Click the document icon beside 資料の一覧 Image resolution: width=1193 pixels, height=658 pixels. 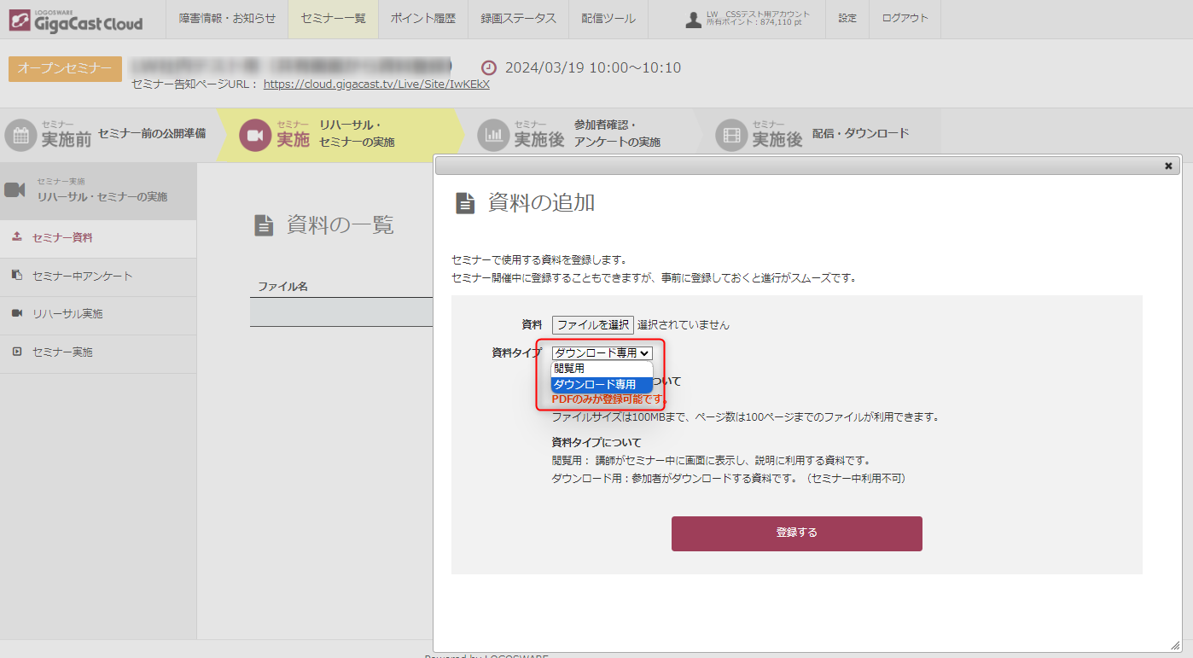pos(265,225)
